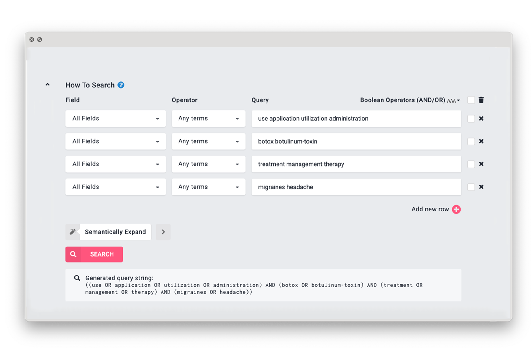Click the Add new row plus icon
Image resolution: width=531 pixels, height=353 pixels.
[x=456, y=209]
